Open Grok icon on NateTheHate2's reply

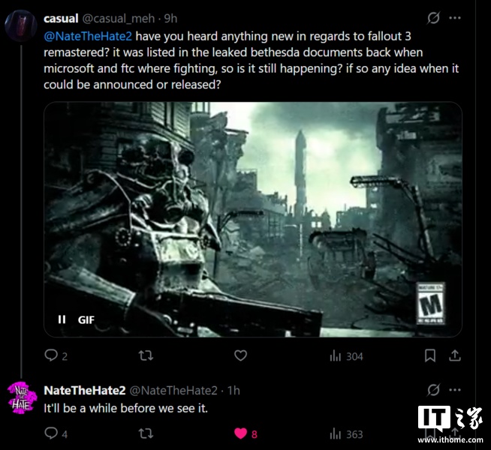coord(433,390)
